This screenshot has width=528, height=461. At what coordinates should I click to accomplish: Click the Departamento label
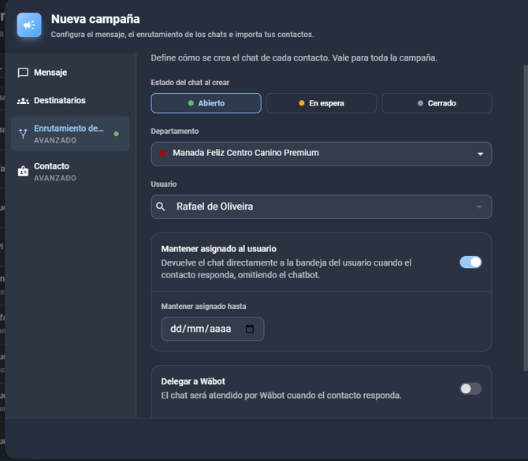(174, 132)
